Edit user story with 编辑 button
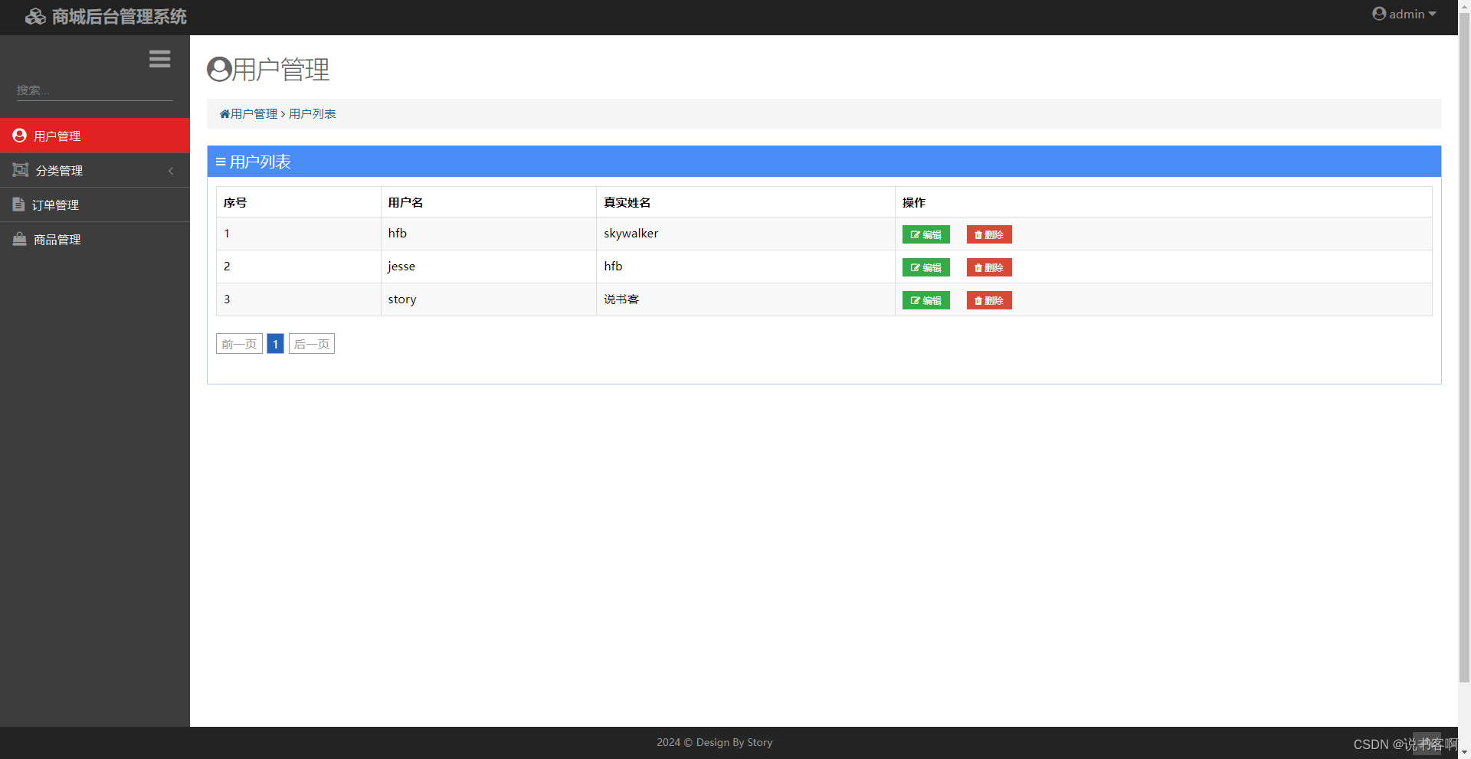Screen dimensions: 1471x759 tap(926, 300)
